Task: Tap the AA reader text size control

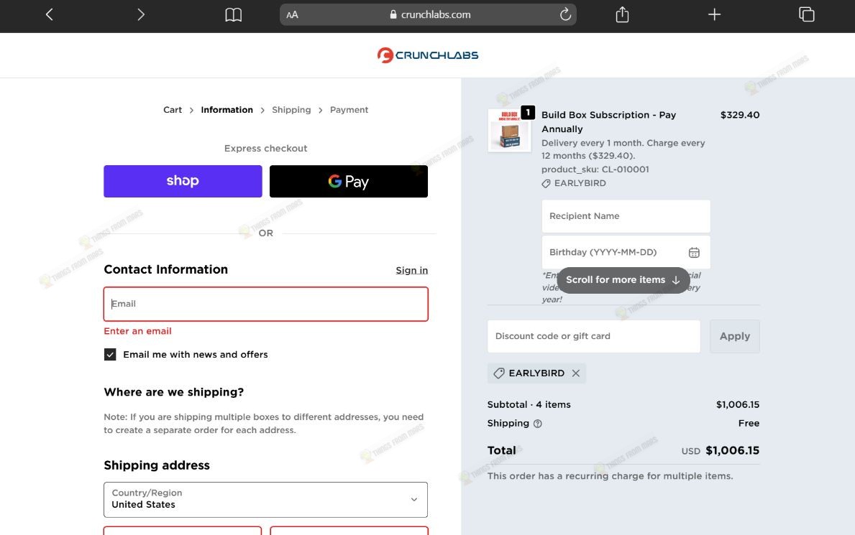Action: [292, 14]
